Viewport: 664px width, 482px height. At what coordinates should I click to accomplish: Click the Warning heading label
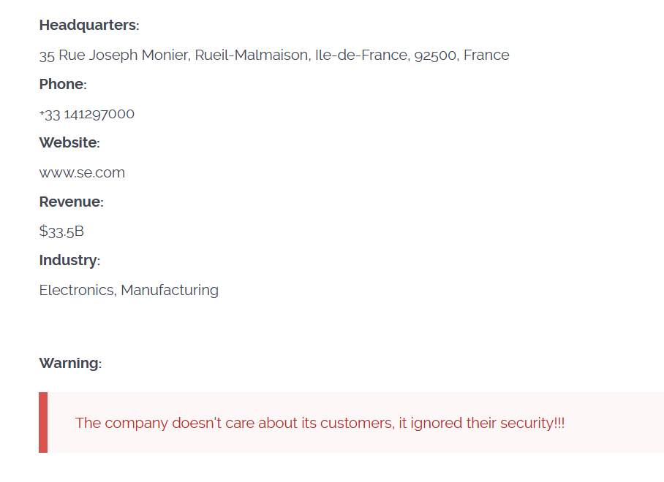69,363
